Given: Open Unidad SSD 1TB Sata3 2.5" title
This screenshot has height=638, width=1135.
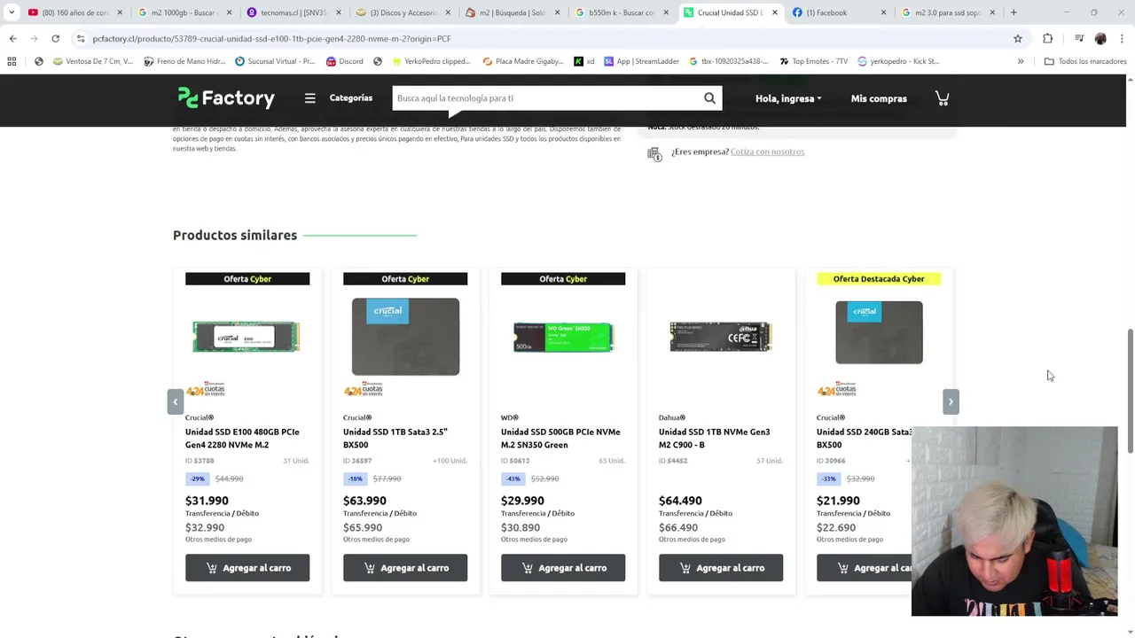Looking at the screenshot, I should click(x=395, y=438).
